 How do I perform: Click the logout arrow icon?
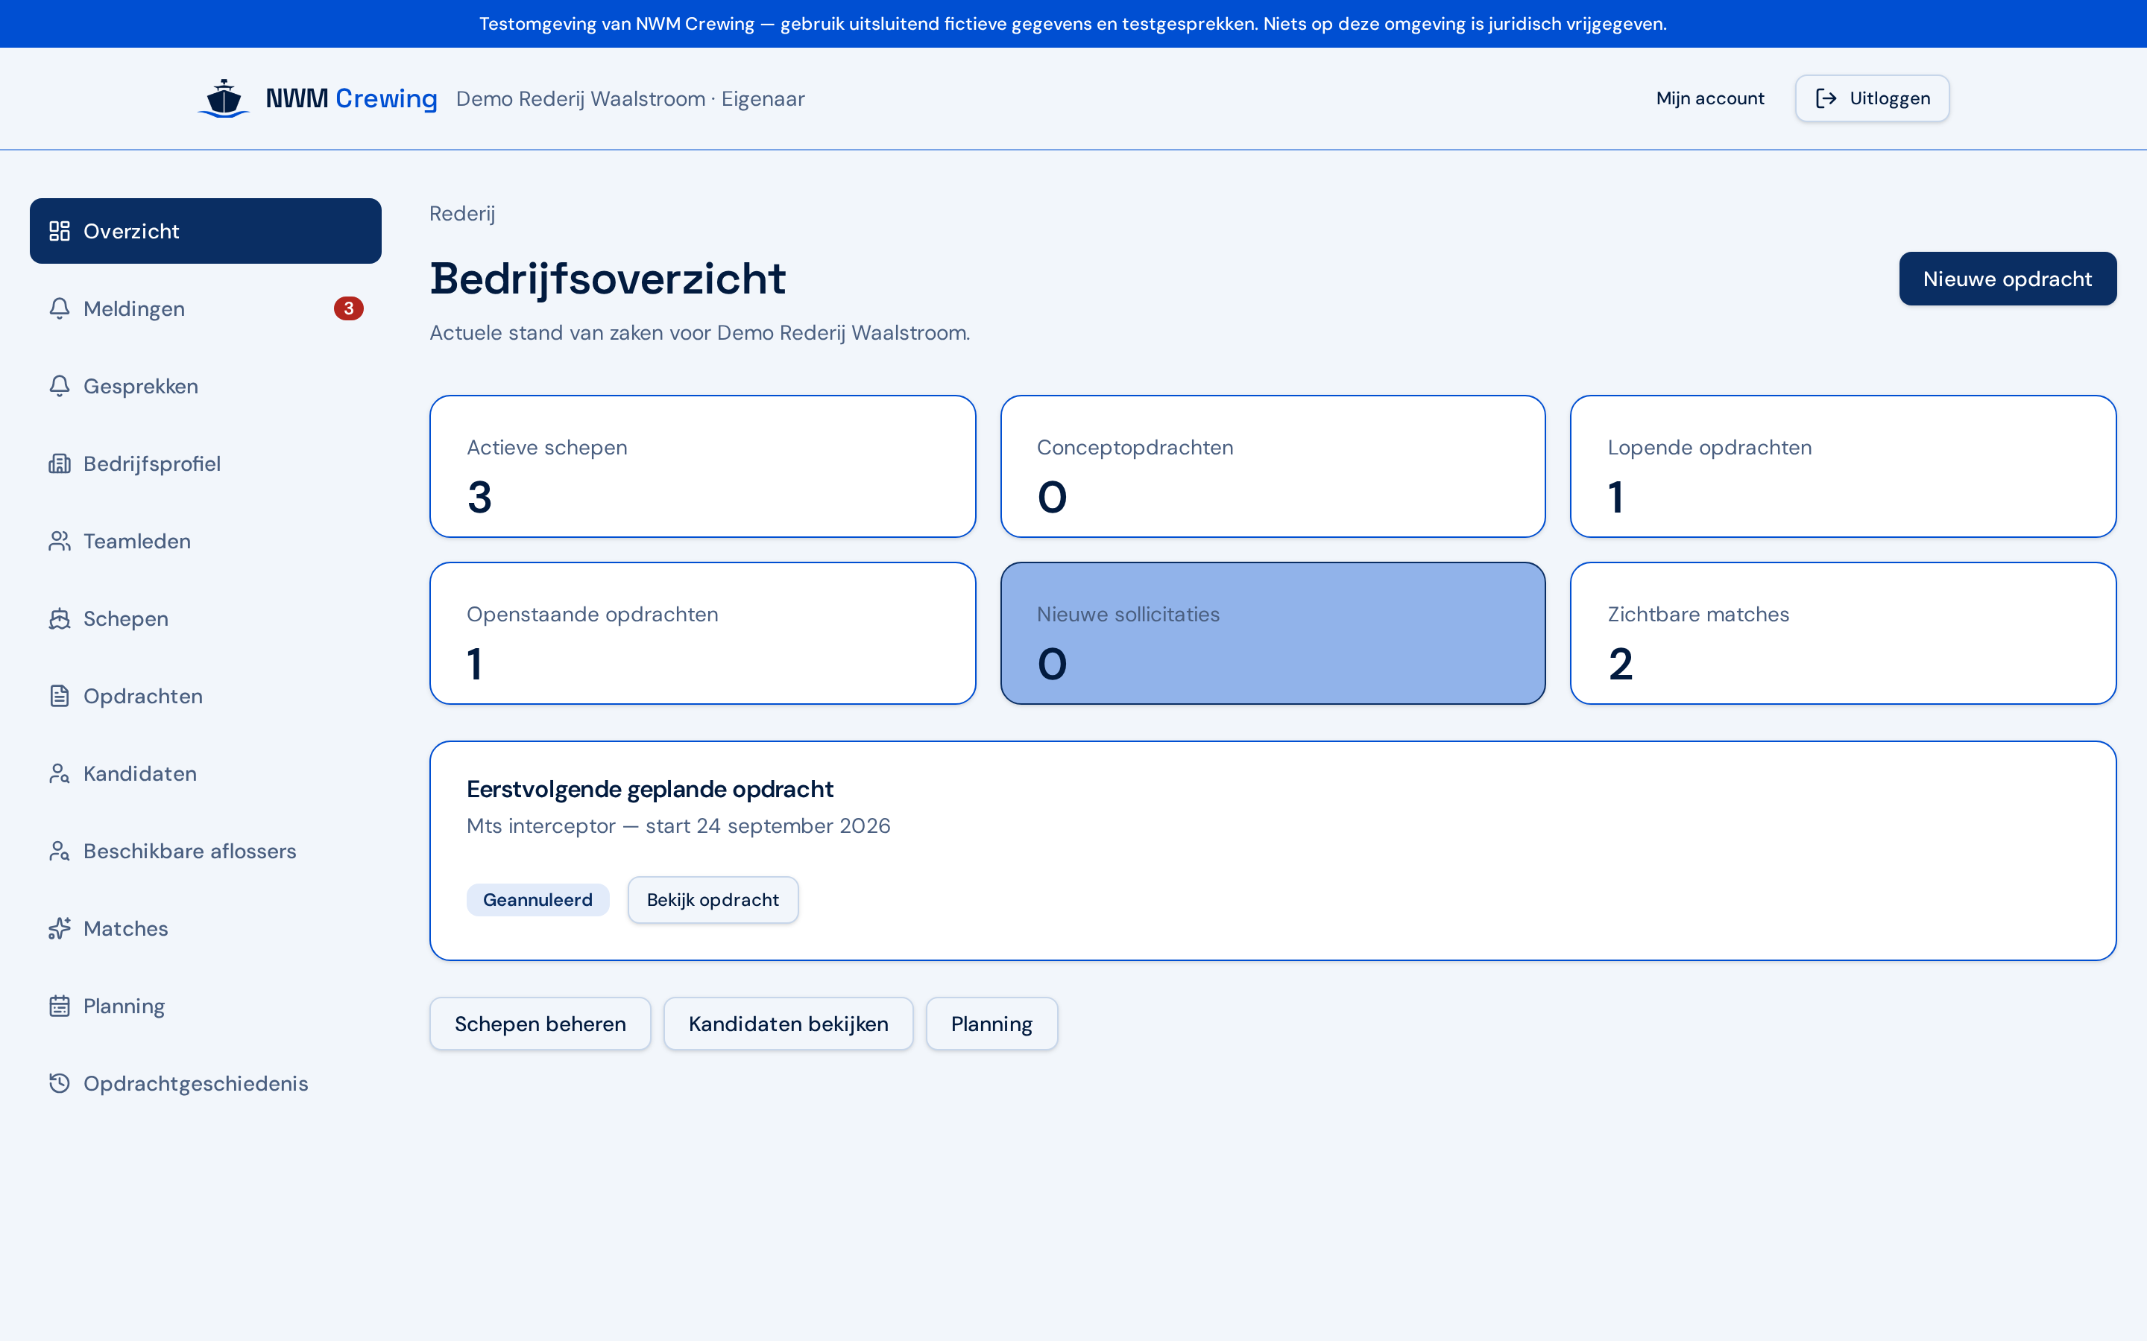click(1826, 98)
